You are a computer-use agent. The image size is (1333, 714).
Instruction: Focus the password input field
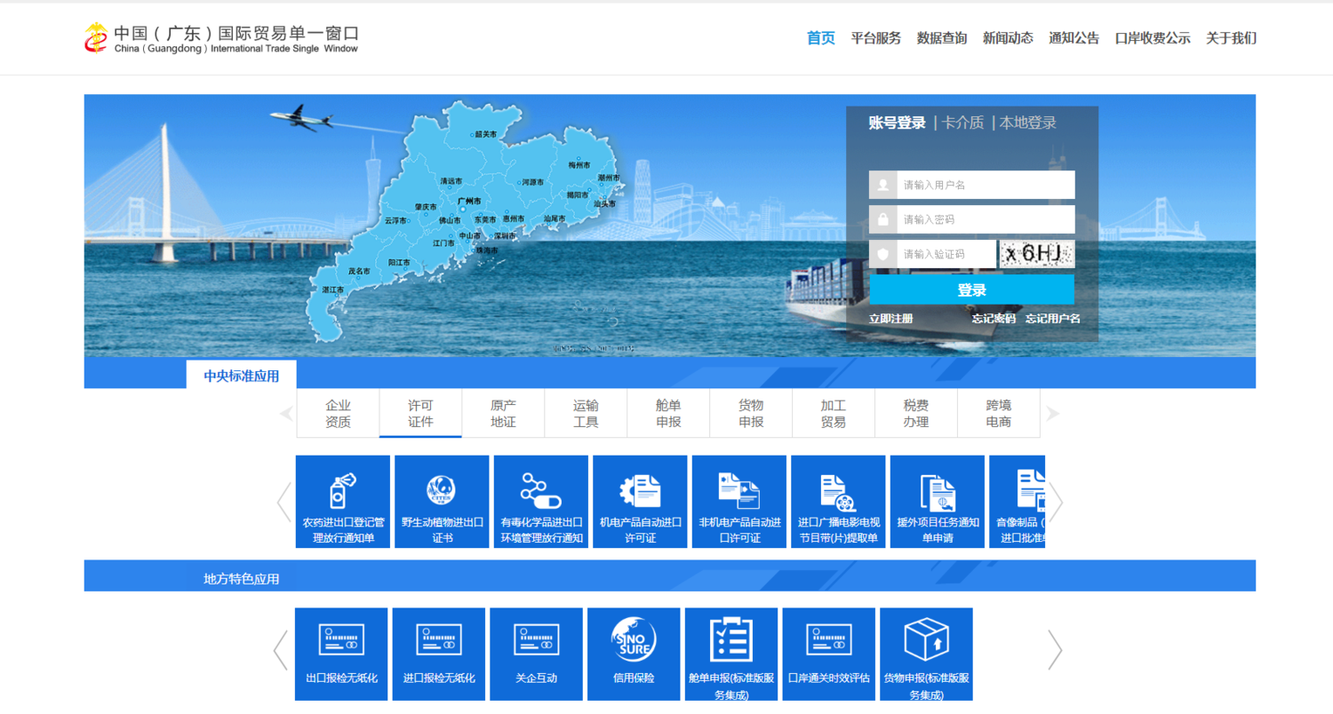[986, 219]
